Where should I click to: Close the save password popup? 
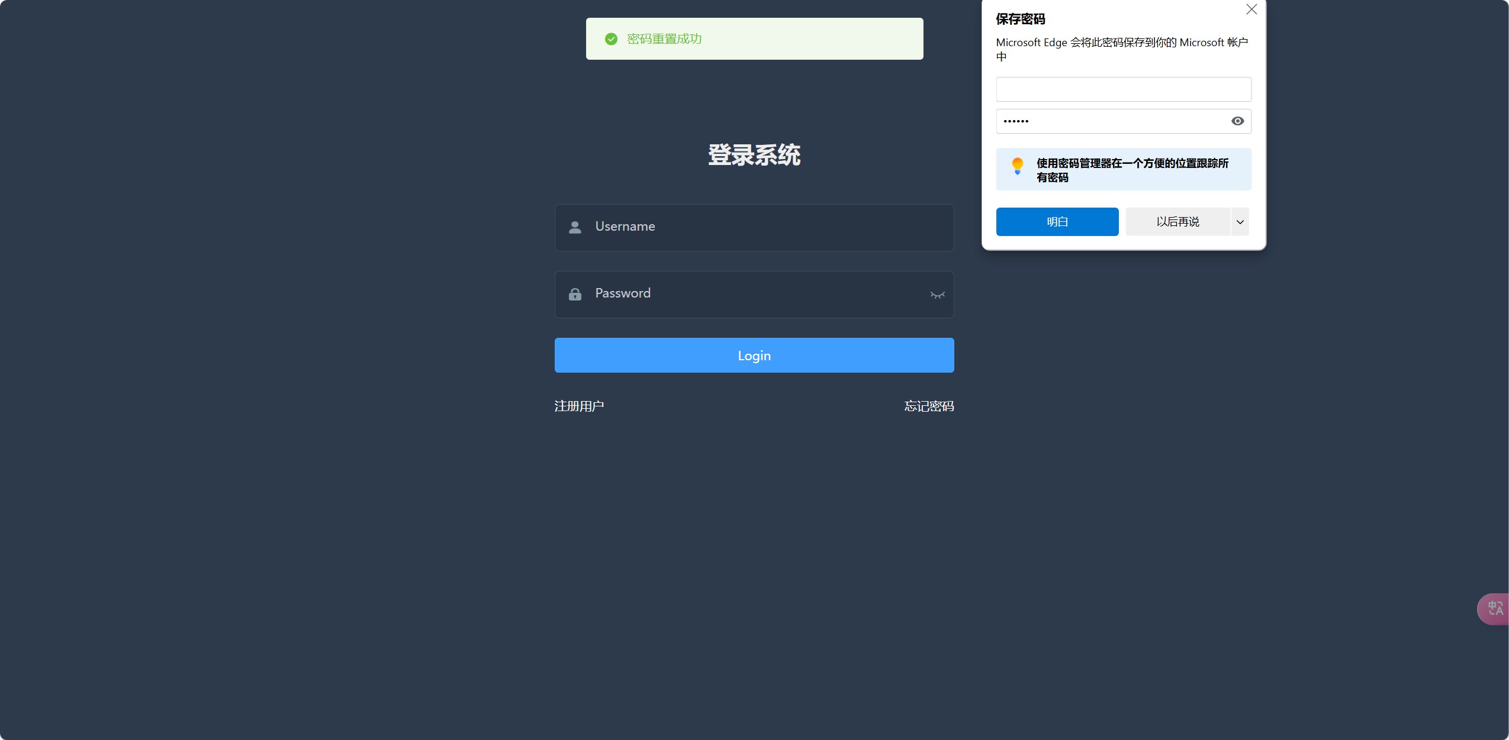(1251, 9)
